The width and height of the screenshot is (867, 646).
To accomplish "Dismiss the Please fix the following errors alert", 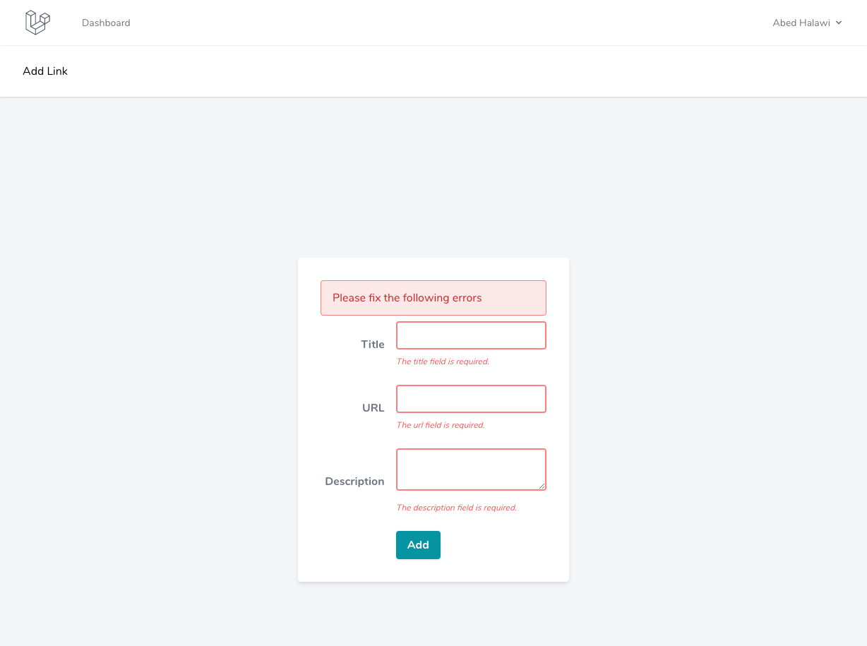I will pos(433,297).
